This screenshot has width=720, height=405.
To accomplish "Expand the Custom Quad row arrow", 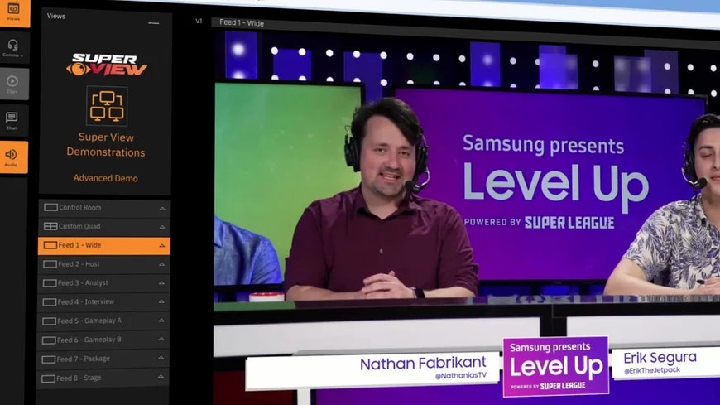I will 162,227.
